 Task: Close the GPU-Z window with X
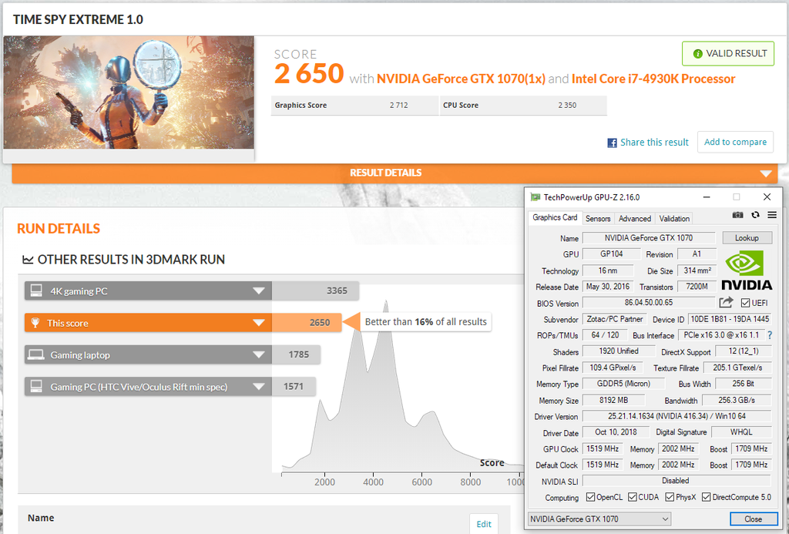point(767,196)
